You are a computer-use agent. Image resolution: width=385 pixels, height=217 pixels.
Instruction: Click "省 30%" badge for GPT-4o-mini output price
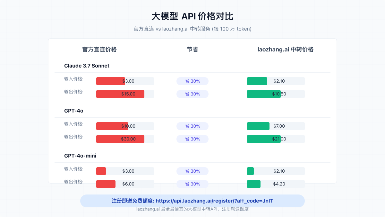[x=193, y=184]
